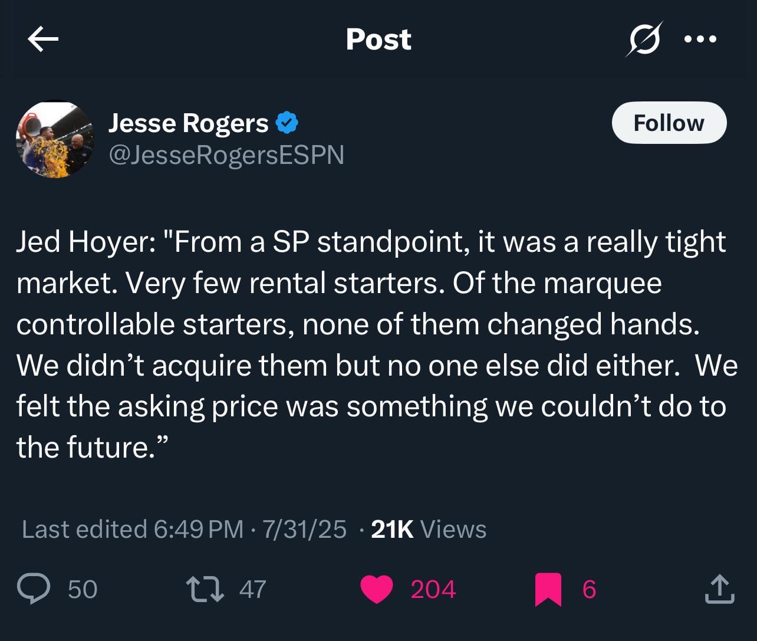Open the 21K Views analytics
Viewport: 757px width, 641px height.
[429, 529]
